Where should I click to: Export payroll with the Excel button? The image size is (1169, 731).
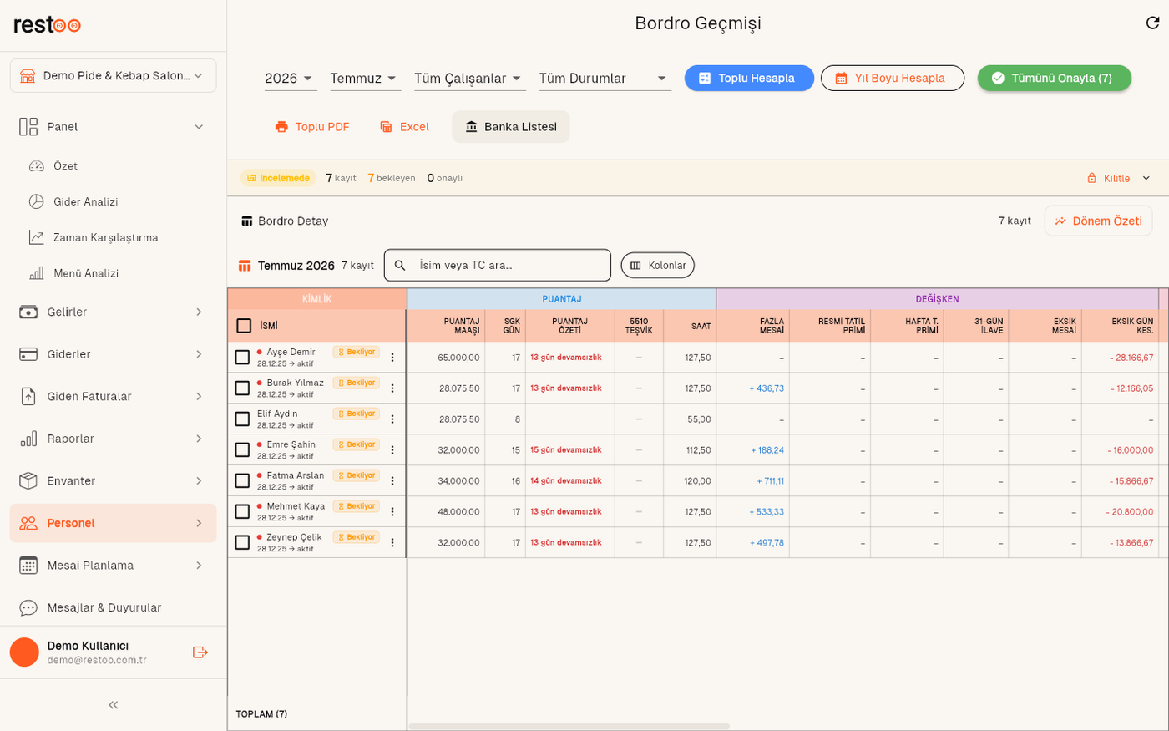(x=405, y=127)
